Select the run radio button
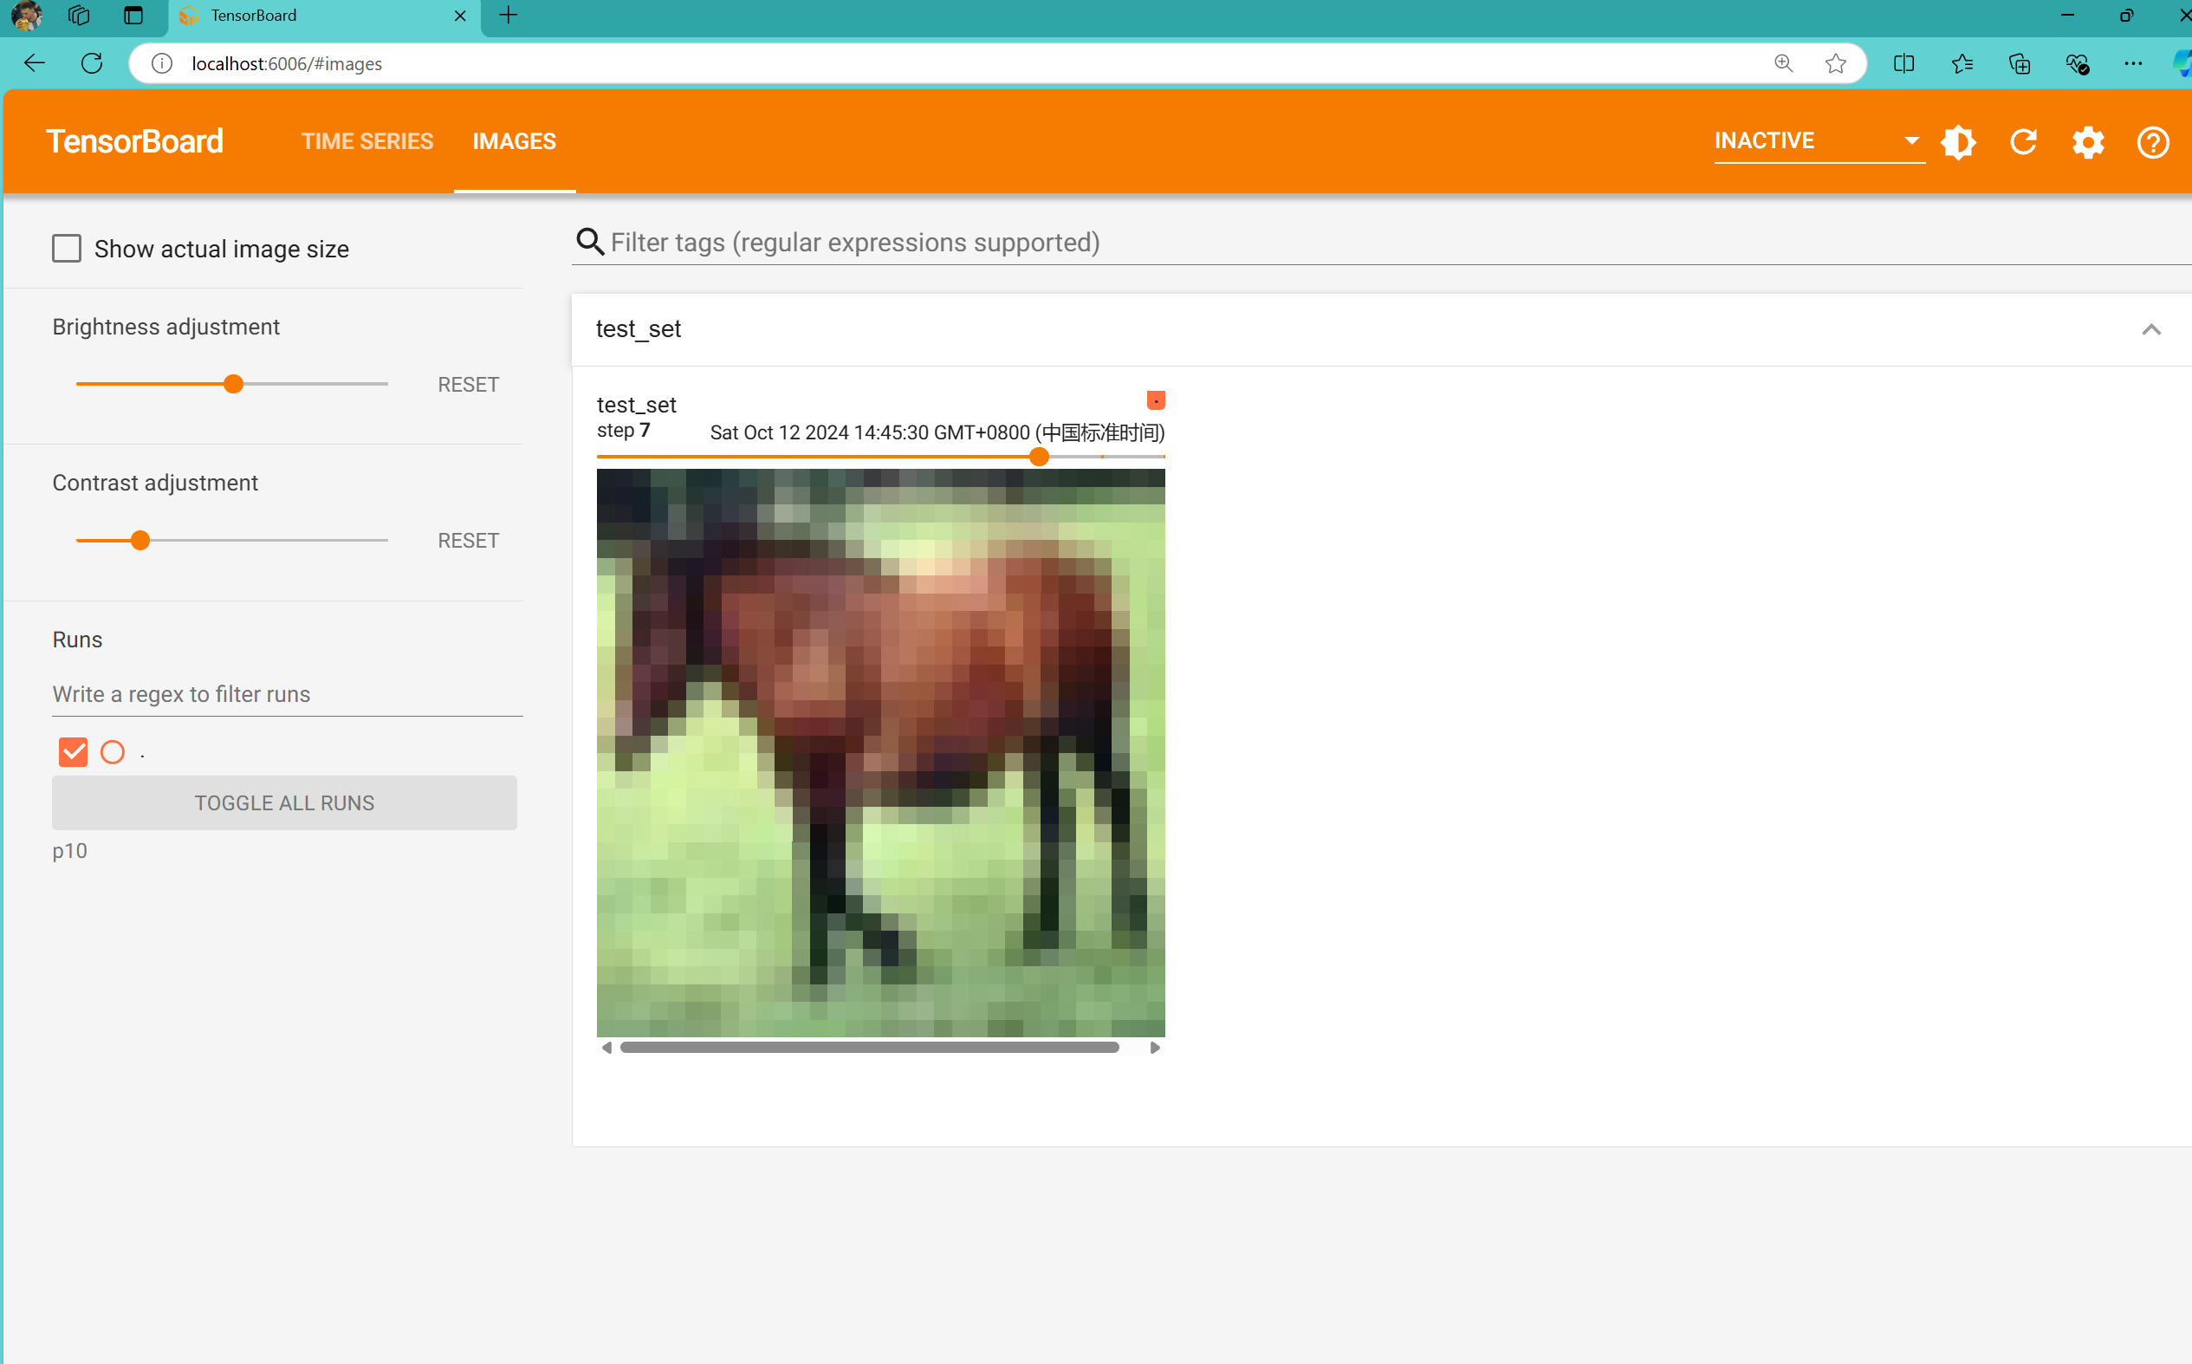The height and width of the screenshot is (1364, 2192). click(x=113, y=751)
